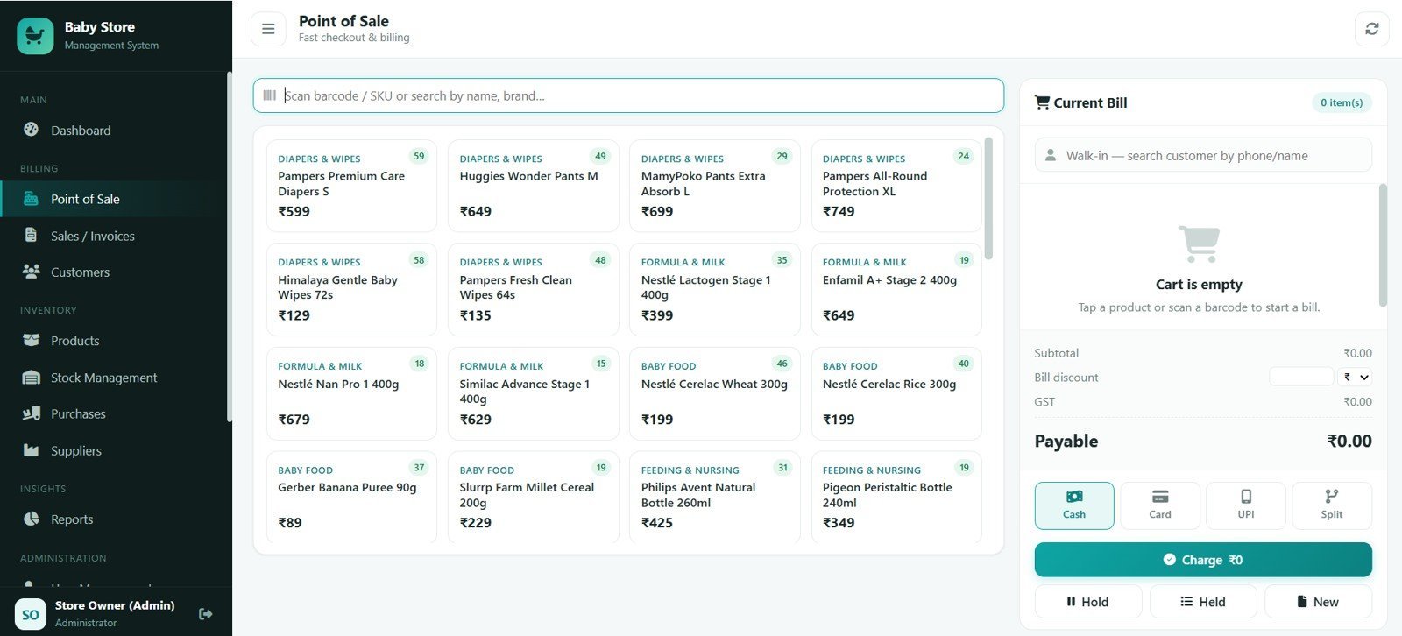This screenshot has height=636, width=1402.
Task: Click the Stock Management warehouse icon
Action: (31, 378)
